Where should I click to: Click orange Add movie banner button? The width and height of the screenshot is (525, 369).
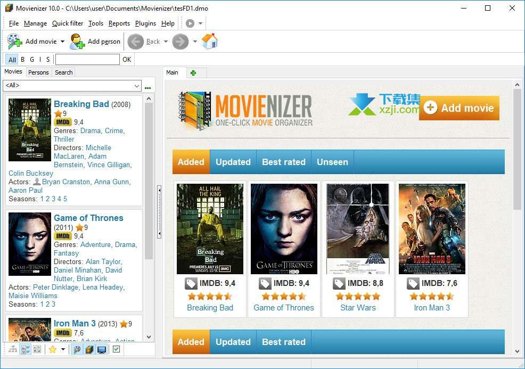[459, 108]
